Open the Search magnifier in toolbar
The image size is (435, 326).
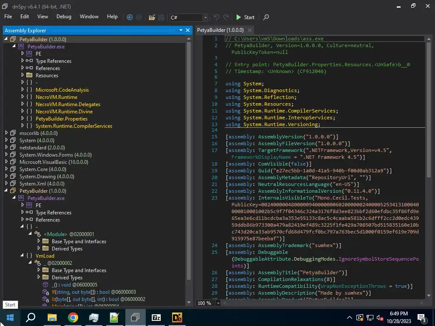coord(266,17)
